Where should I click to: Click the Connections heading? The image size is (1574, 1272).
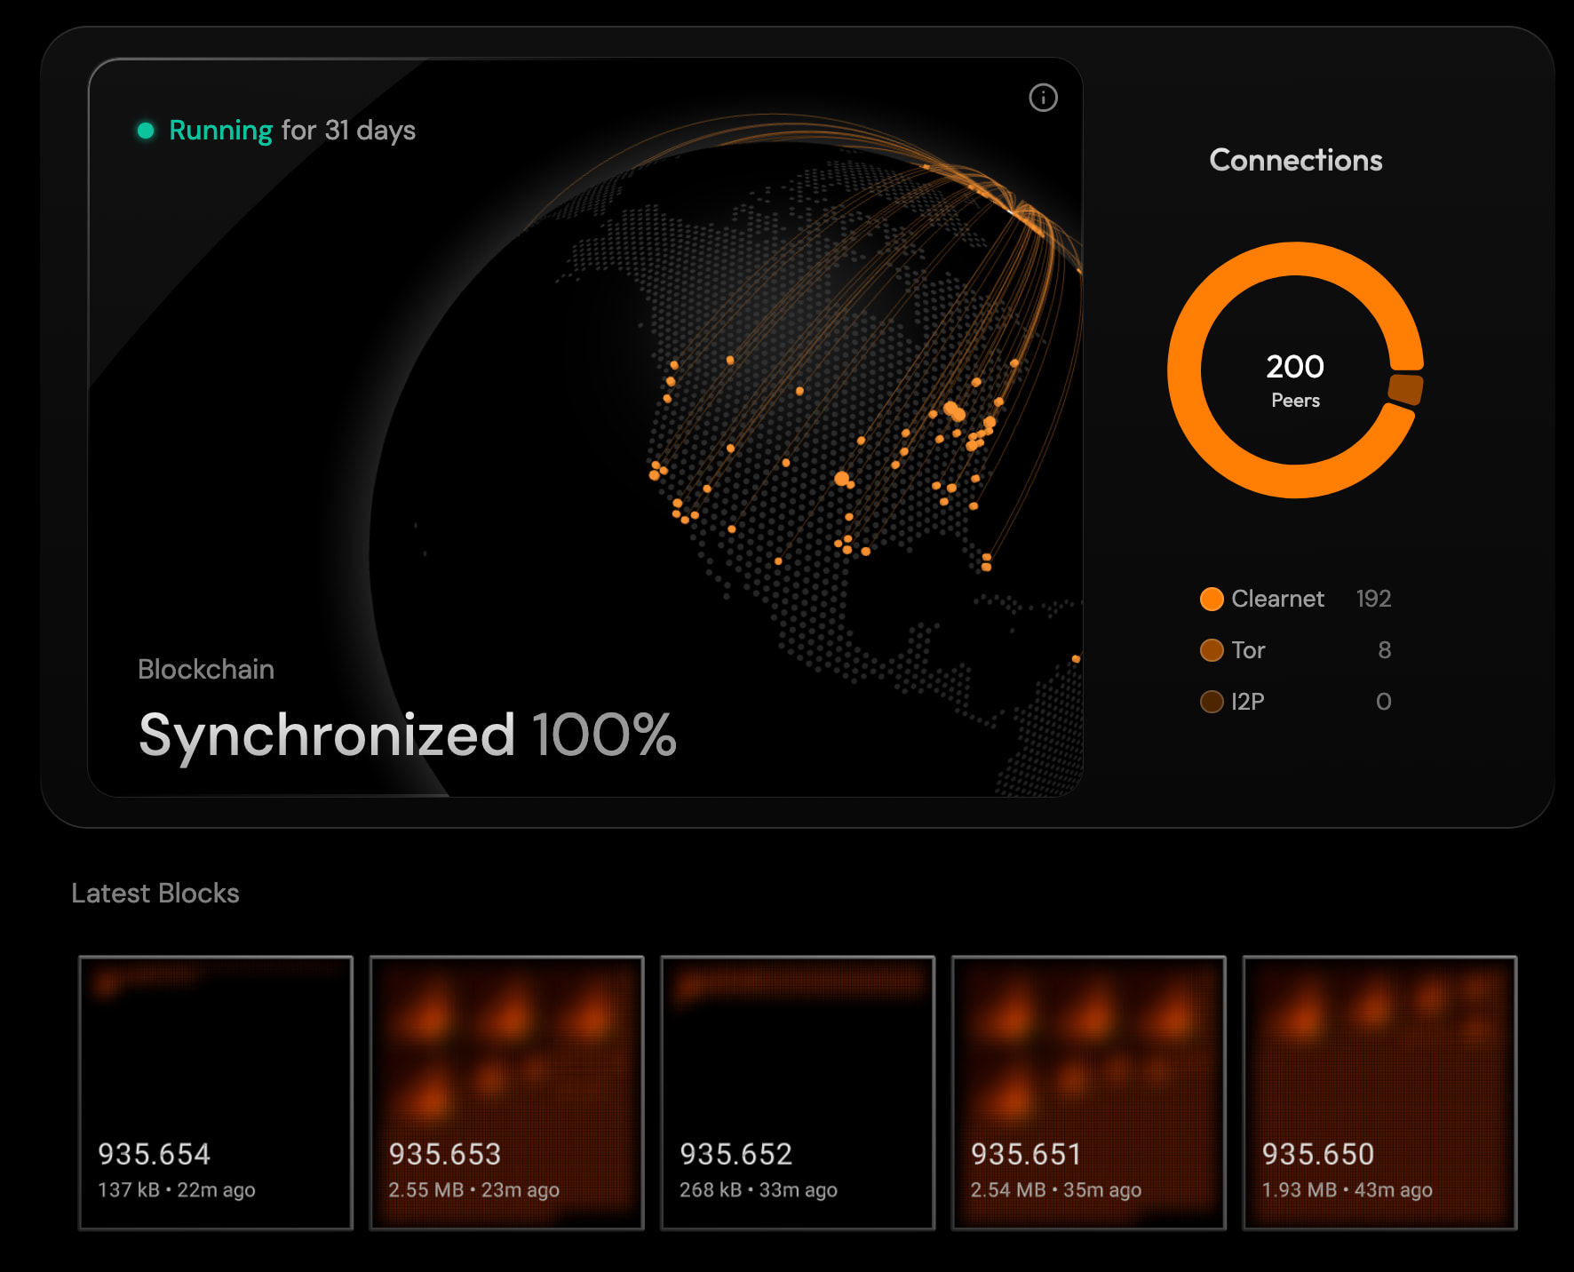(x=1295, y=160)
